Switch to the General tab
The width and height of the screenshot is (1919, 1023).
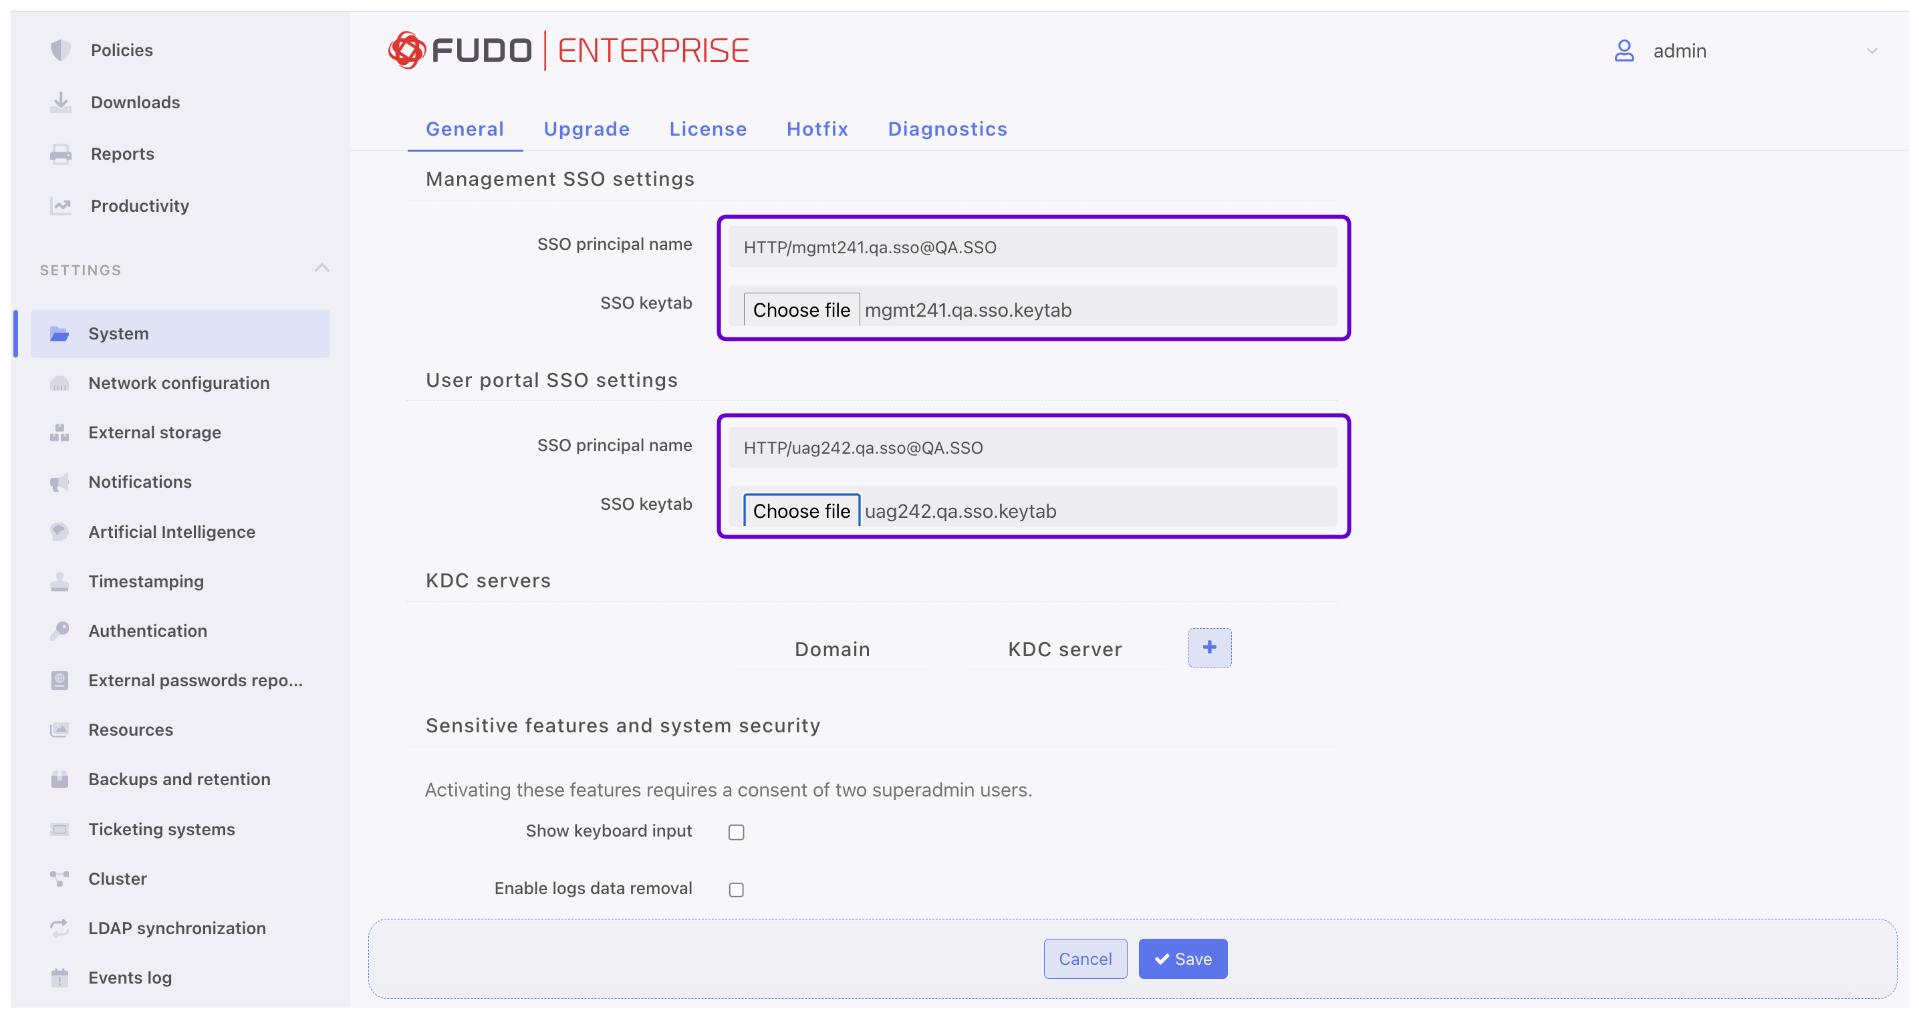[465, 129]
